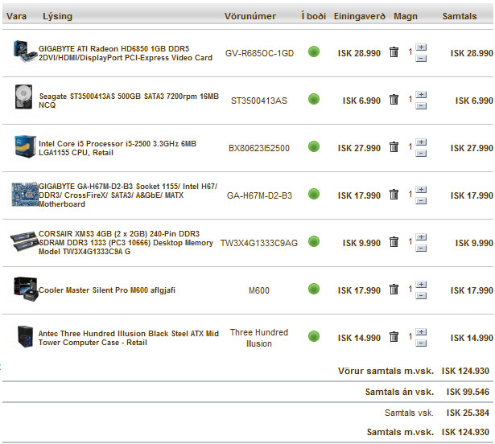495x444 pixels.
Task: Decrease quantity of Seagate 500GB hard drive
Action: click(422, 105)
